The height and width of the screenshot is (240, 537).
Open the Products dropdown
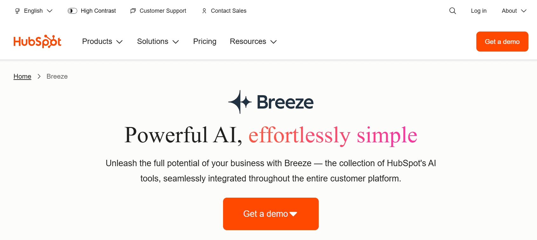102,41
